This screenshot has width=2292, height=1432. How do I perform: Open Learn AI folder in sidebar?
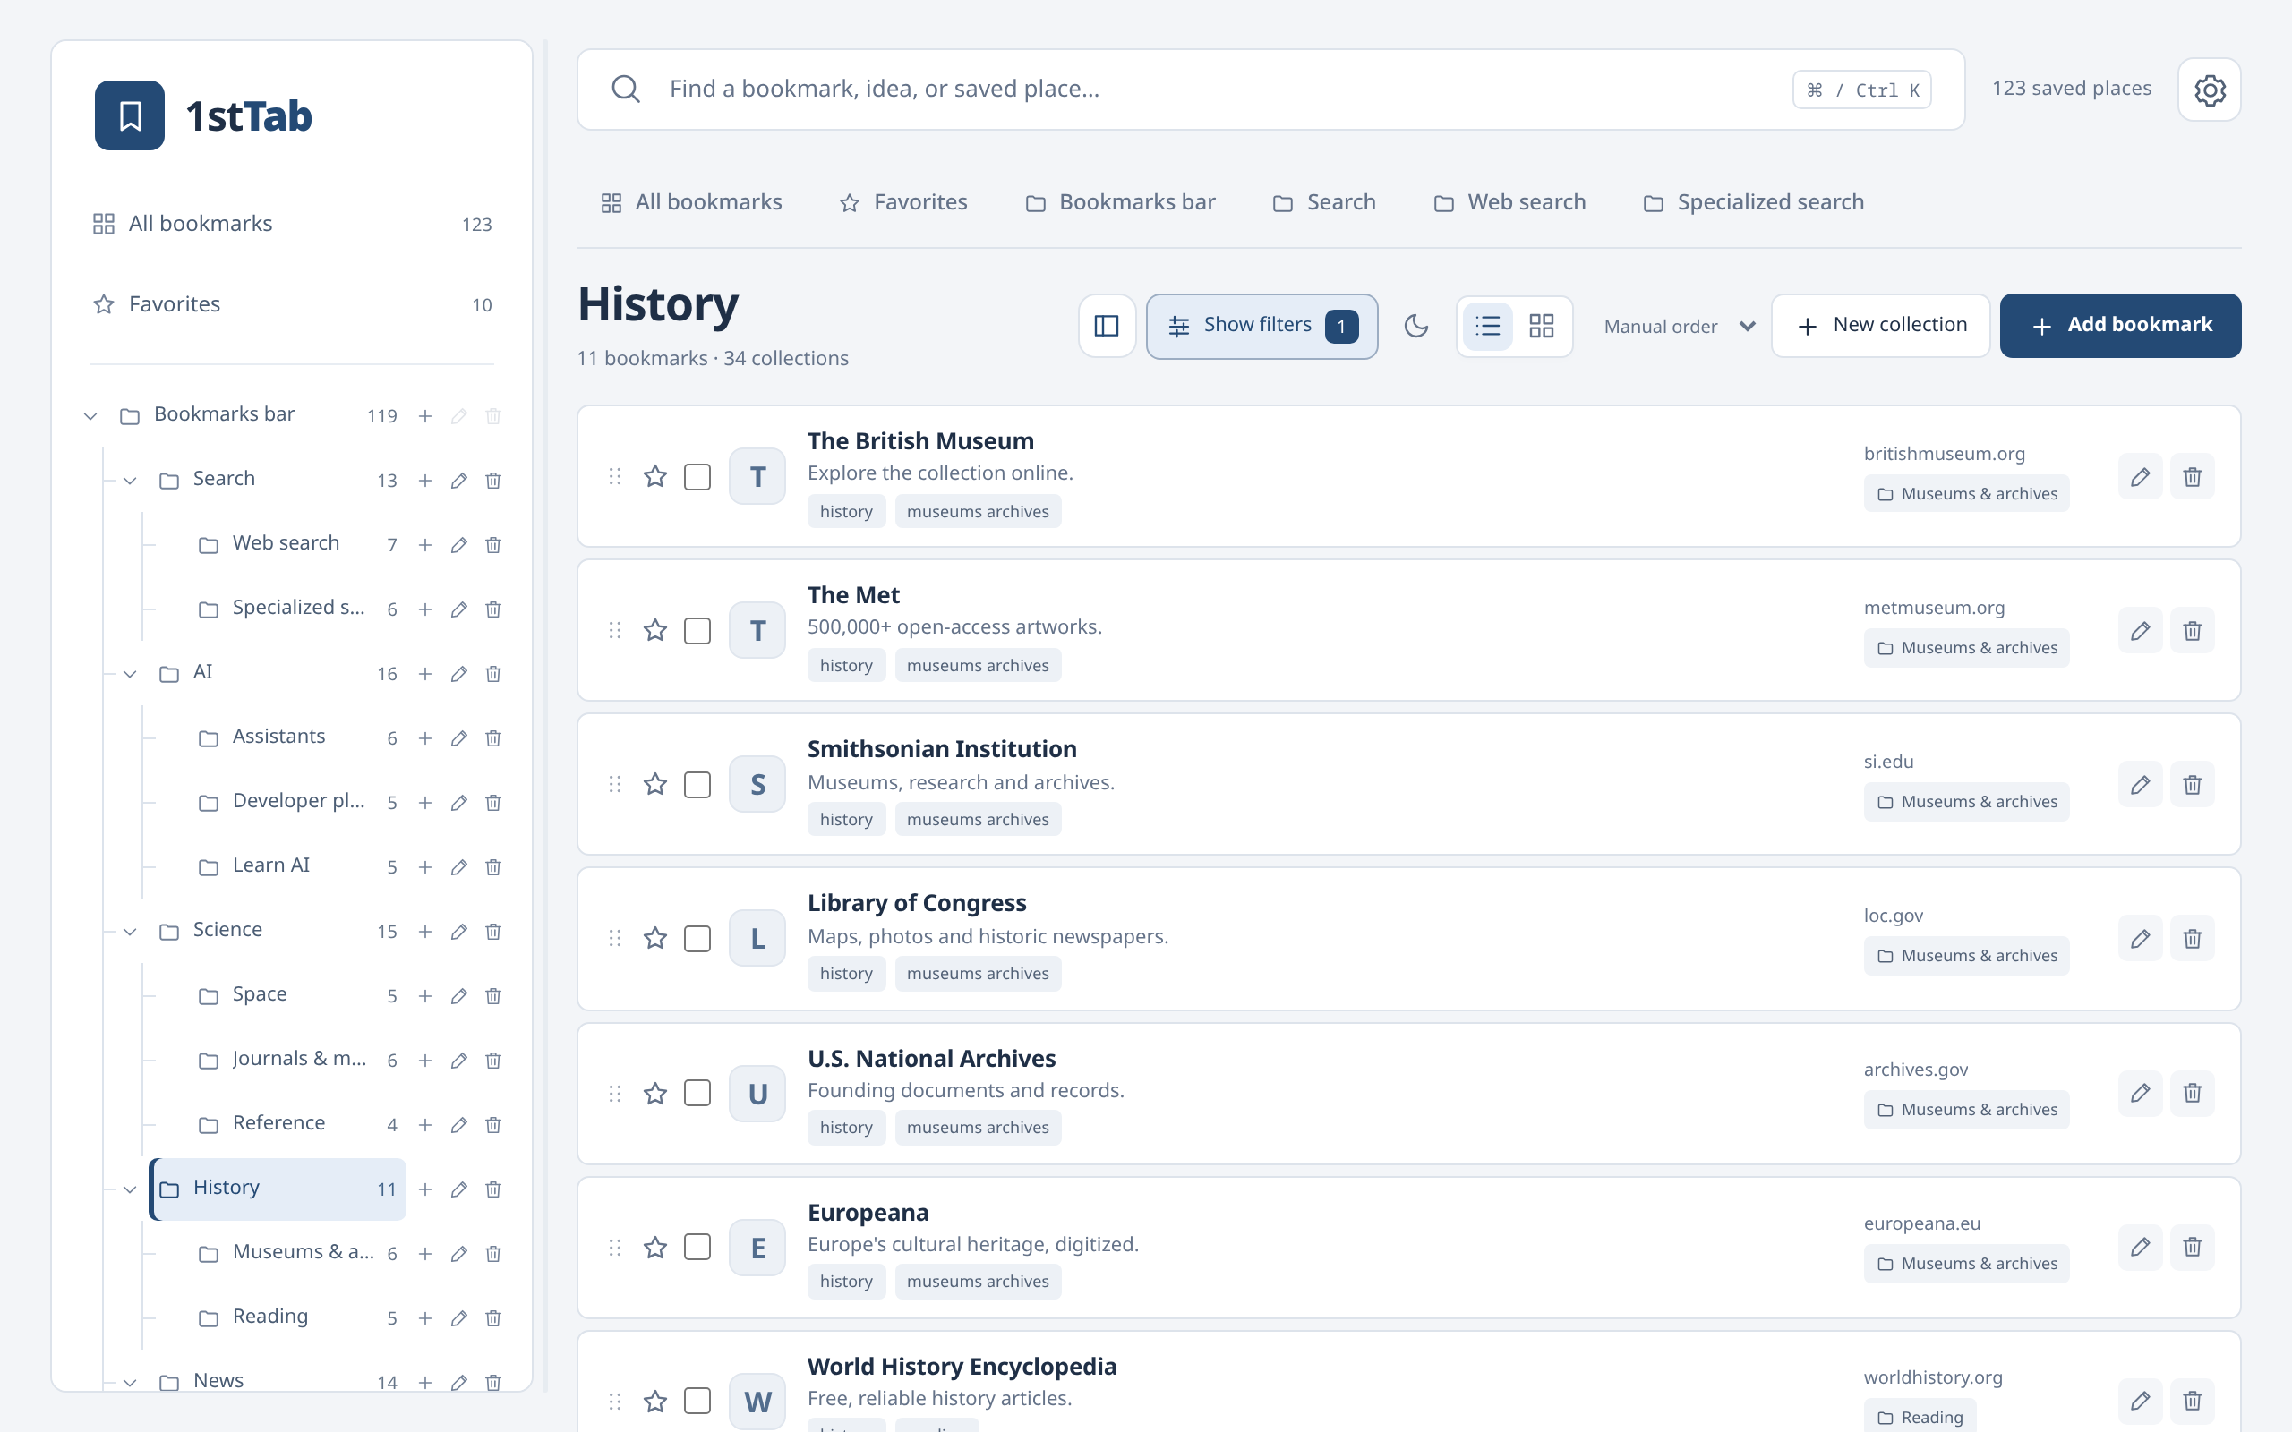pos(298,866)
